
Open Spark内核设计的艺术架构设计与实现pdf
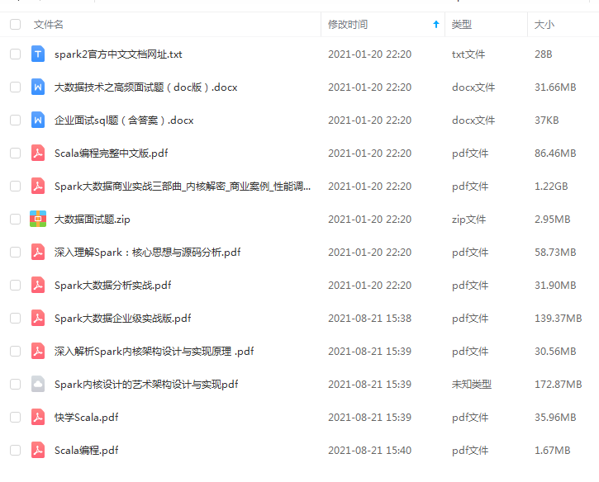[146, 385]
